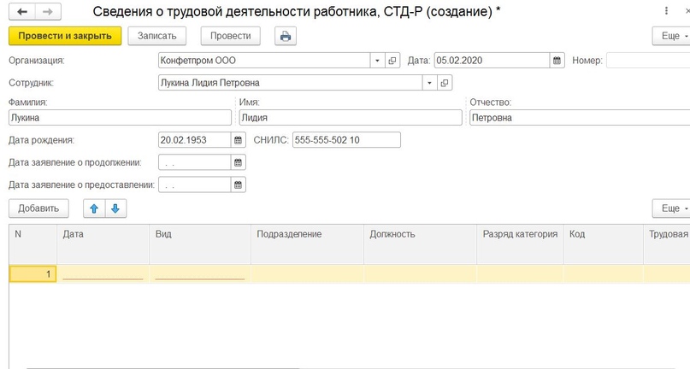This screenshot has width=690, height=369.
Task: Open the top Еще menu
Action: pyautogui.click(x=671, y=36)
